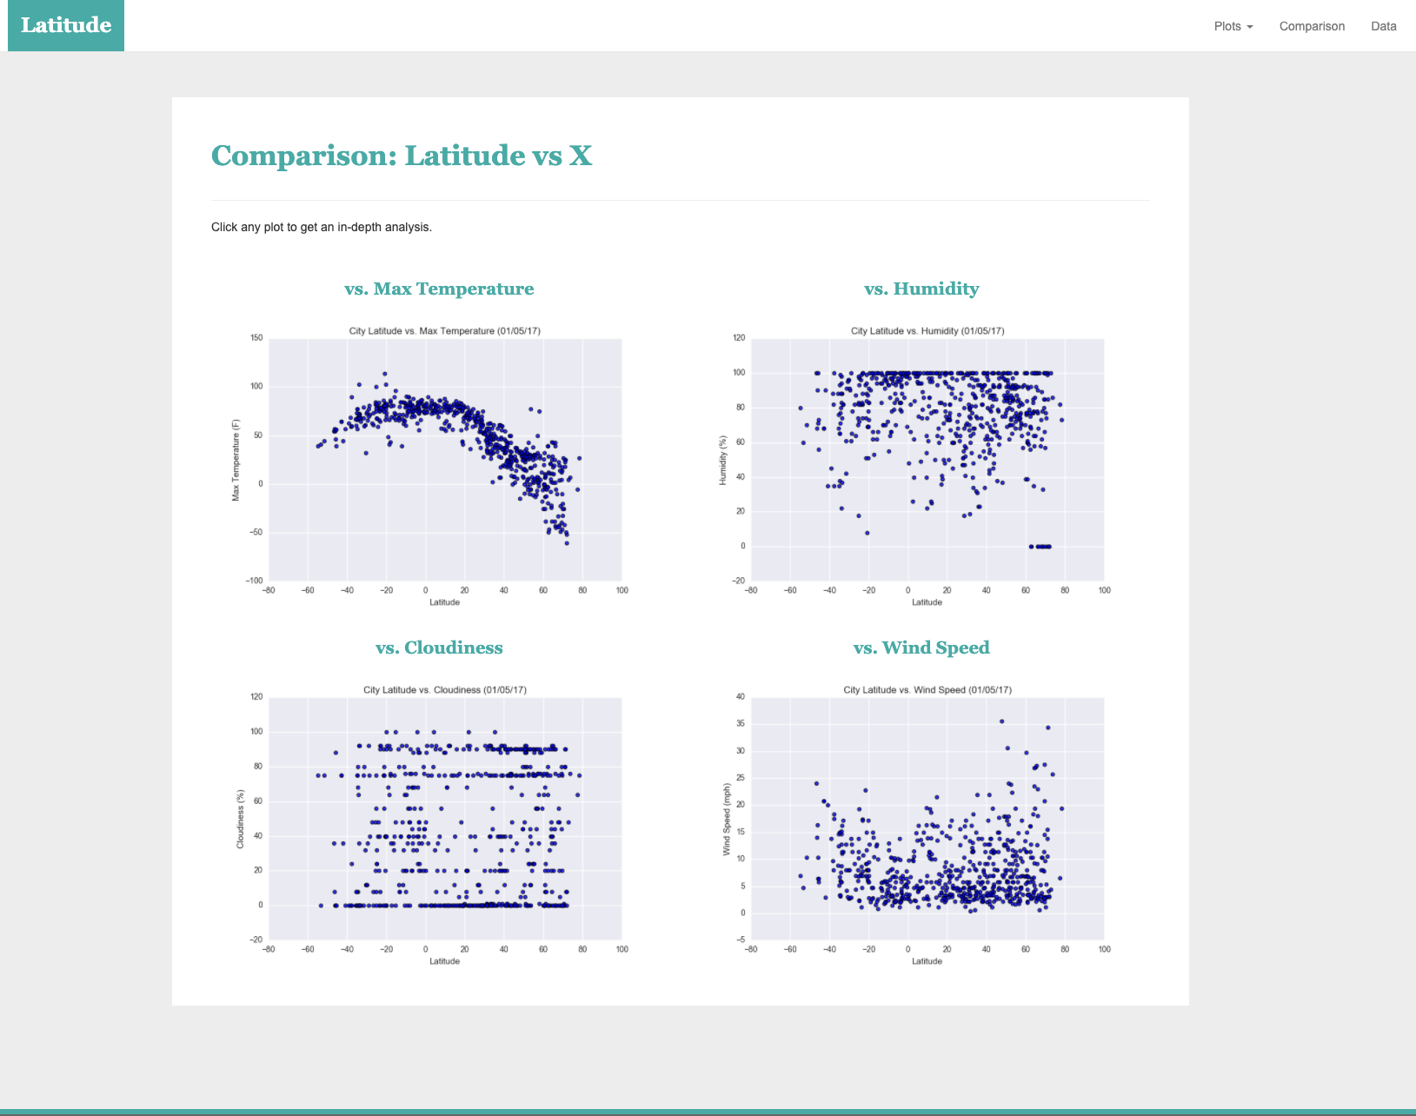Click the caret arrow beside Plots
This screenshot has height=1116, width=1416.
[1250, 27]
